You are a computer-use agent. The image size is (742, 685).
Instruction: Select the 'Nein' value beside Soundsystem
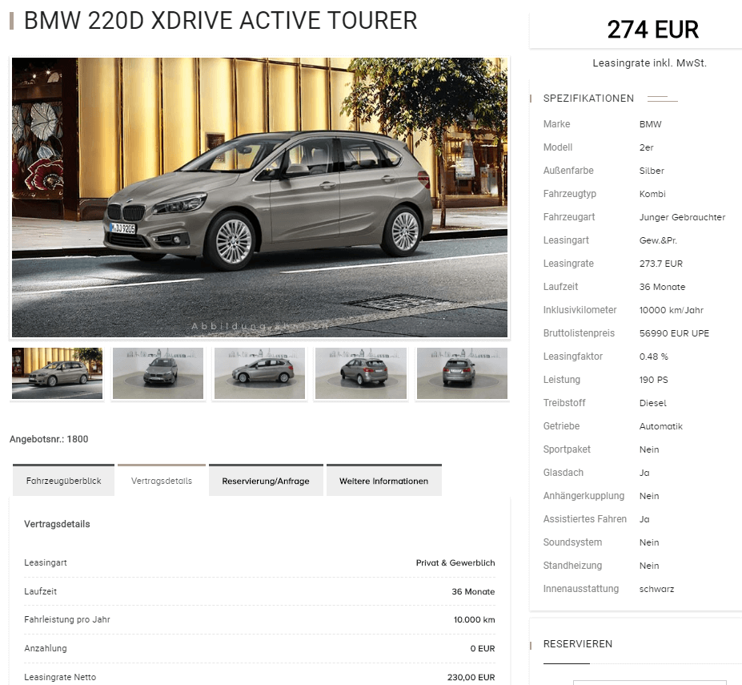point(649,542)
